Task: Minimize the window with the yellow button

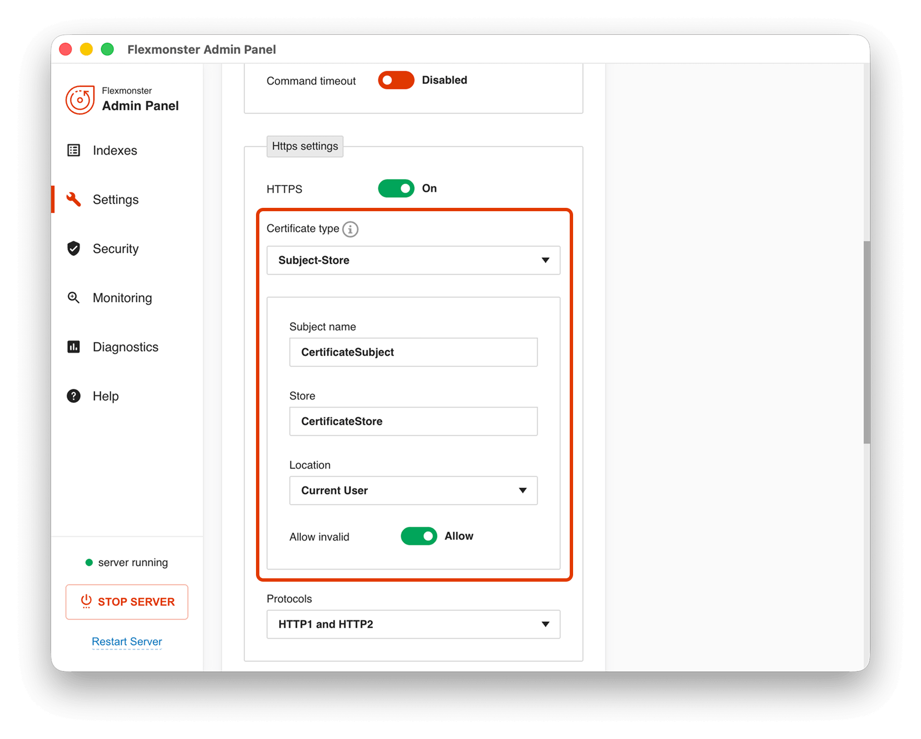Action: click(x=86, y=49)
